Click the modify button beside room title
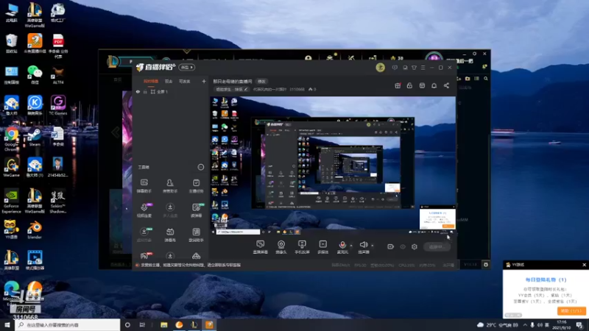Screen dimensions: 589x331 coord(261,82)
